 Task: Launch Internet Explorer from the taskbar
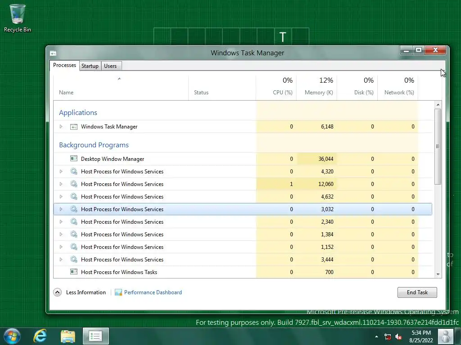click(40, 336)
